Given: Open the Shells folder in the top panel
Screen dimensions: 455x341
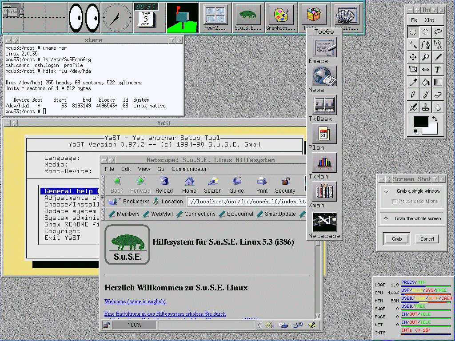Looking at the screenshot, I should point(347,17).
